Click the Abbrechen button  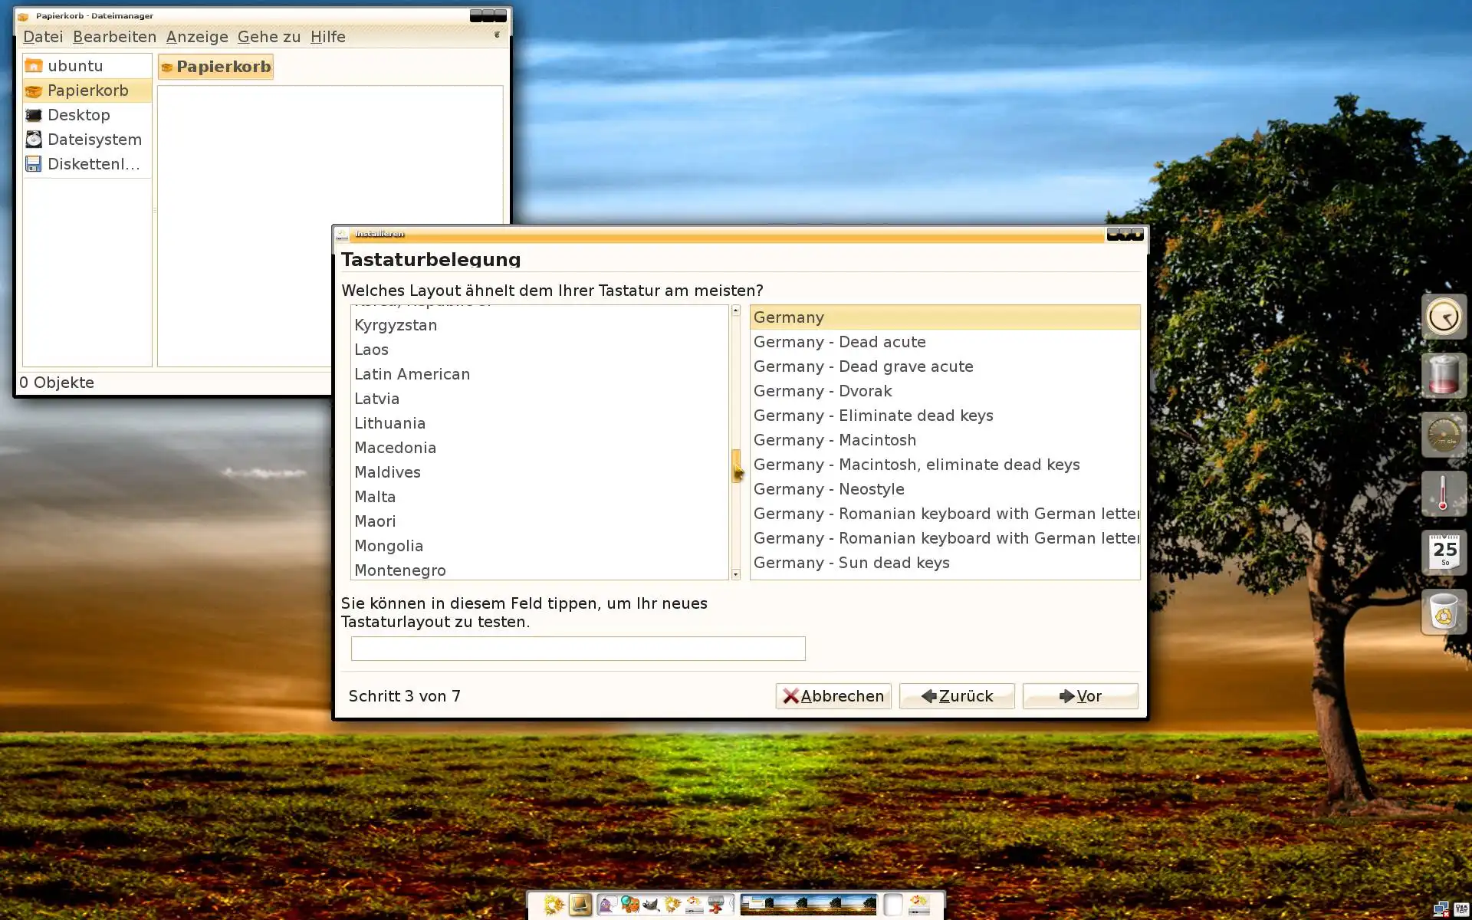click(833, 696)
